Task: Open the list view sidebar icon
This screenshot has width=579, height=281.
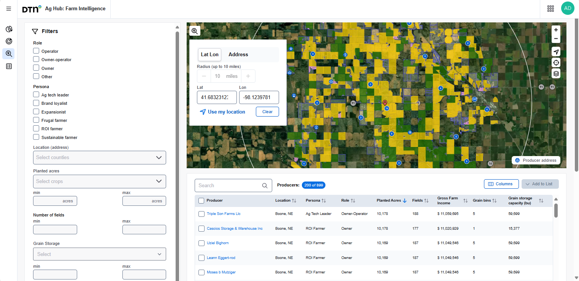Action: click(x=9, y=66)
